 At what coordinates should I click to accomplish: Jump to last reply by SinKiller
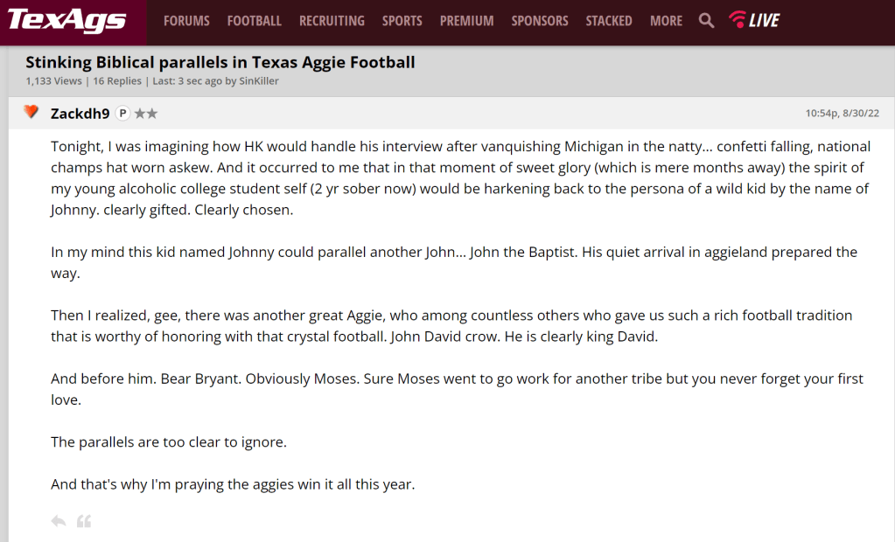pos(257,81)
